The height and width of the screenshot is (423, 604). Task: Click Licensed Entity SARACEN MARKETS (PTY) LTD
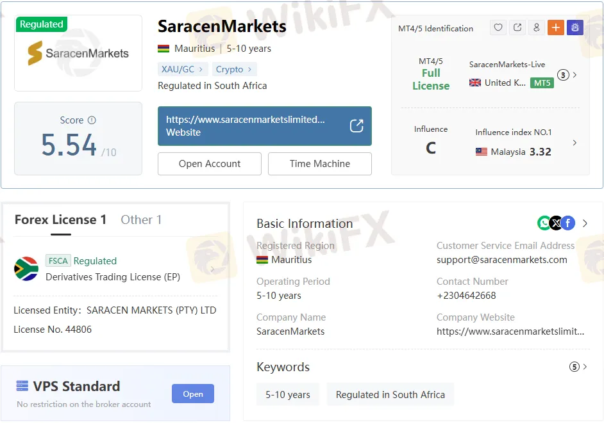115,310
